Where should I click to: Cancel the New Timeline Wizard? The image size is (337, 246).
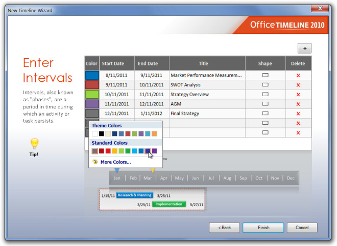pyautogui.click(x=302, y=228)
